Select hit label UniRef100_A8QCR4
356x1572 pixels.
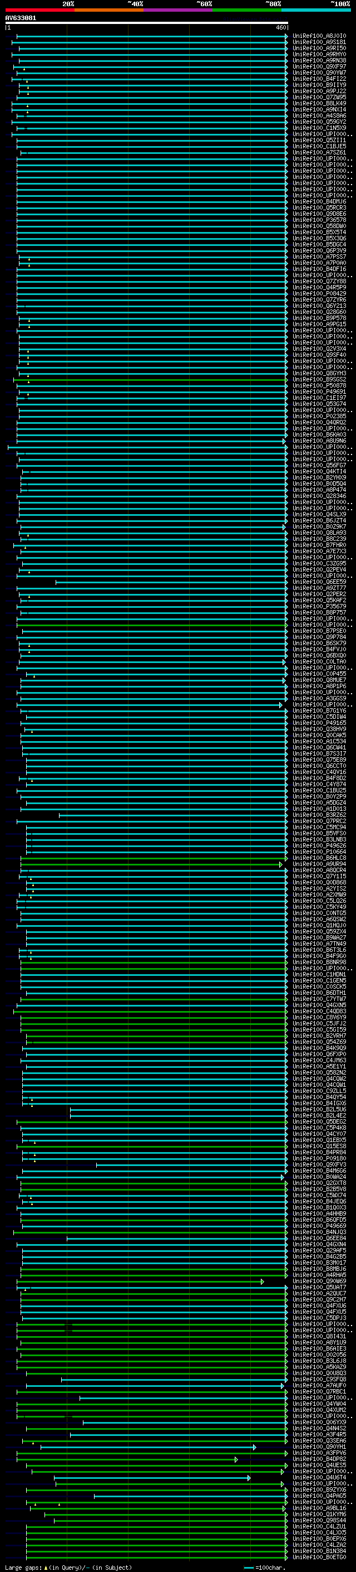pos(319,870)
